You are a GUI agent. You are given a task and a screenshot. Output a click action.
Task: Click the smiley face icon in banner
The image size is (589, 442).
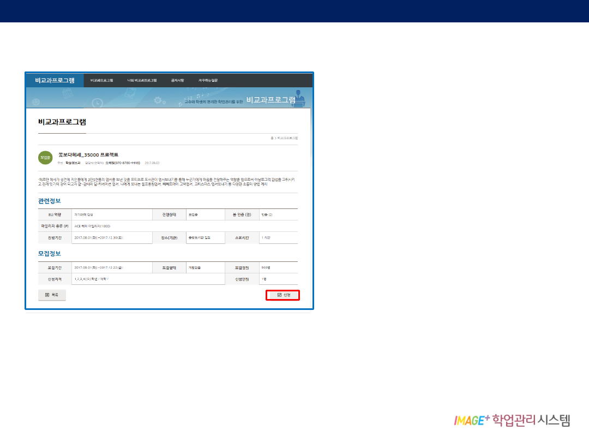point(35,103)
